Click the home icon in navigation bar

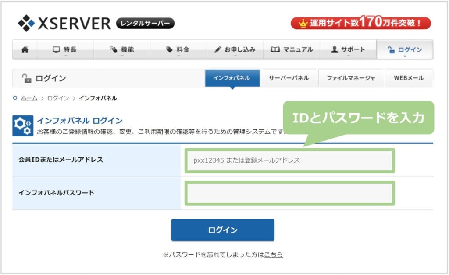pos(25,50)
